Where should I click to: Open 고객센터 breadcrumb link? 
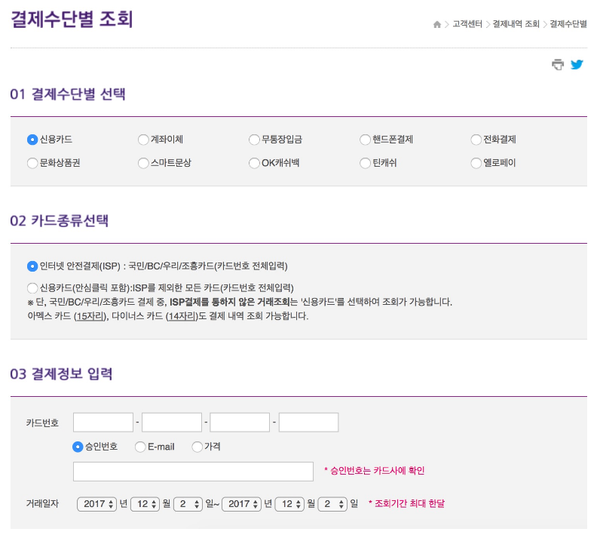467,24
